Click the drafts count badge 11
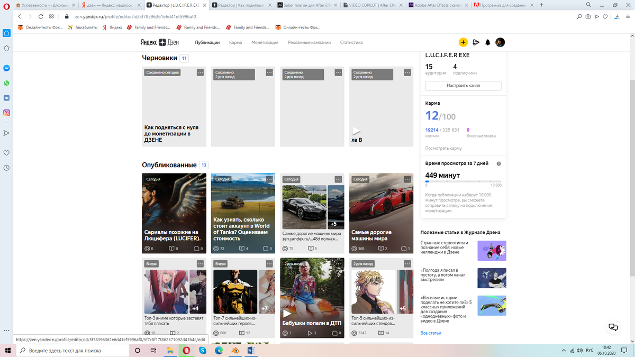Image resolution: width=635 pixels, height=357 pixels. pos(184,58)
